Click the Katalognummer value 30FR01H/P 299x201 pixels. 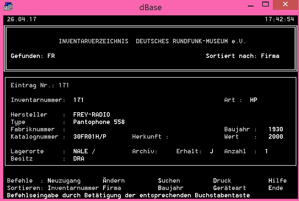(x=89, y=136)
